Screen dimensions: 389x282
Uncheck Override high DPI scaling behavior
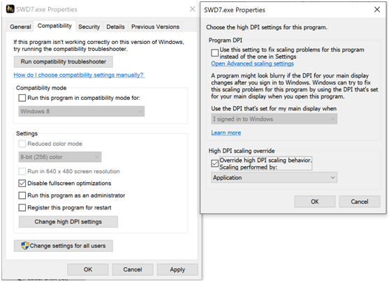(215, 163)
